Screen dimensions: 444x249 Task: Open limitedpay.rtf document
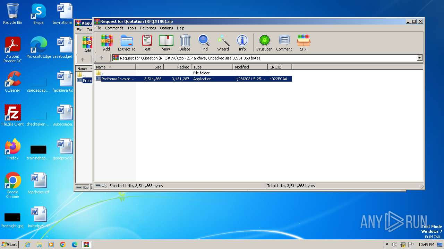[x=39, y=217]
